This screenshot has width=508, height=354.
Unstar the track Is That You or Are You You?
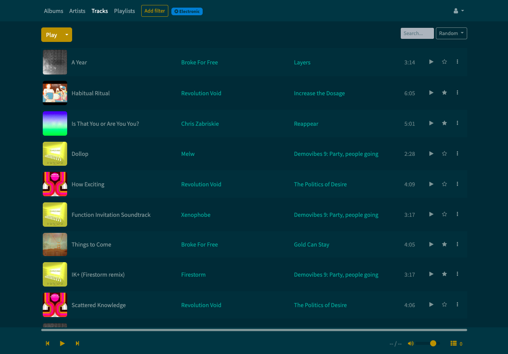(x=444, y=123)
